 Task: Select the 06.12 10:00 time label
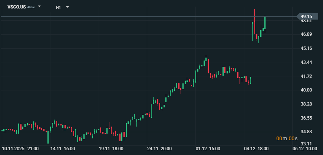point(305,149)
